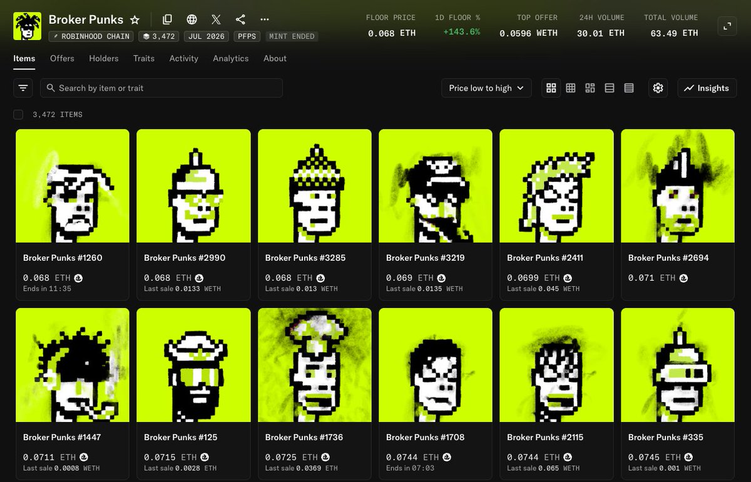Switch to the Analytics tab
Viewport: 751px width, 482px height.
(231, 58)
